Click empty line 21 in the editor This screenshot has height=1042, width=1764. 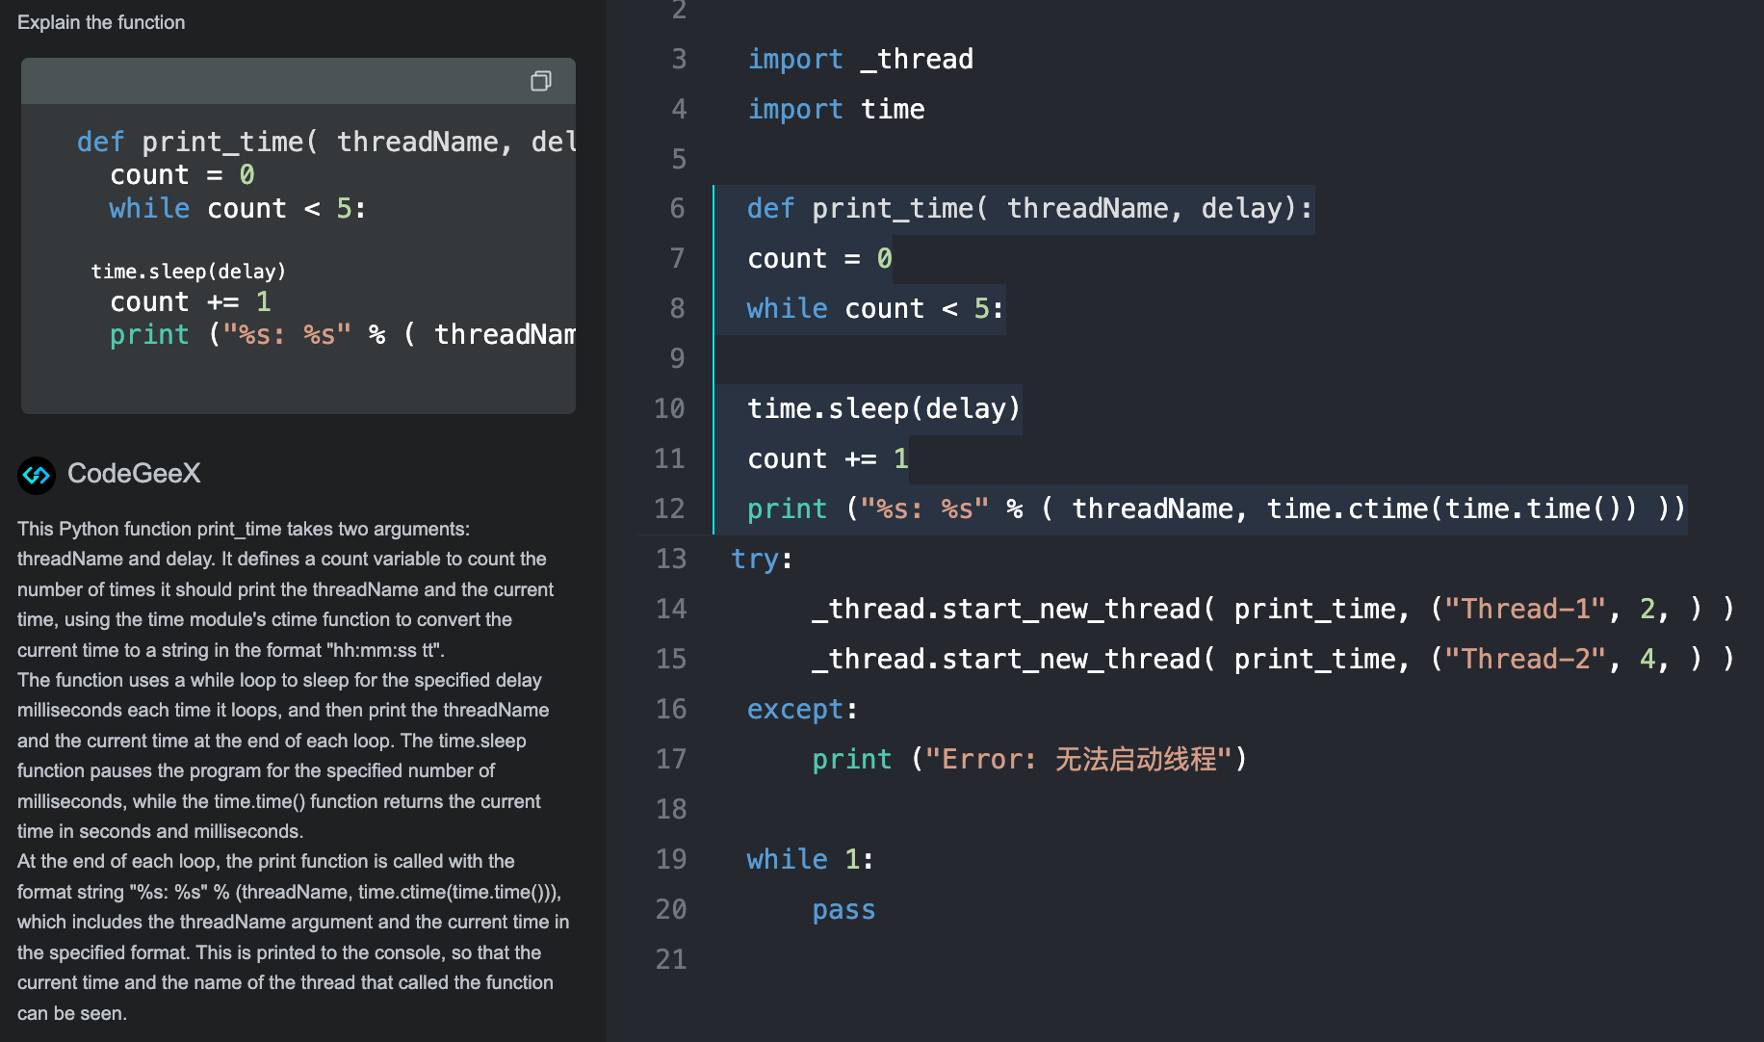point(963,959)
